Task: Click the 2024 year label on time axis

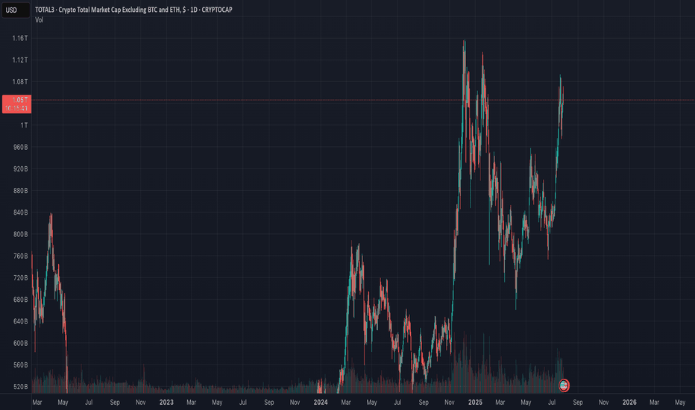Action: coord(321,403)
